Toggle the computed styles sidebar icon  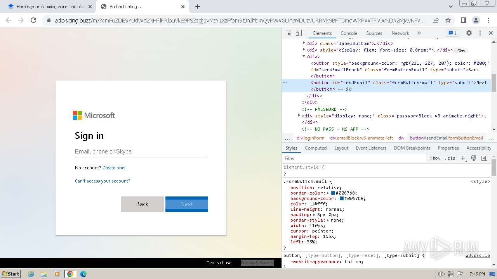click(x=484, y=158)
